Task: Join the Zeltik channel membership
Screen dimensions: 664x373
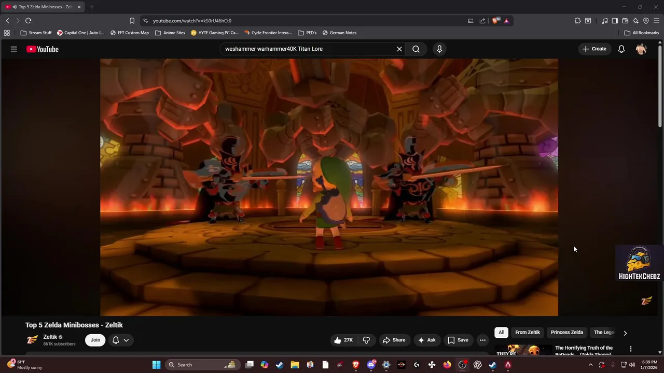Action: pos(95,340)
